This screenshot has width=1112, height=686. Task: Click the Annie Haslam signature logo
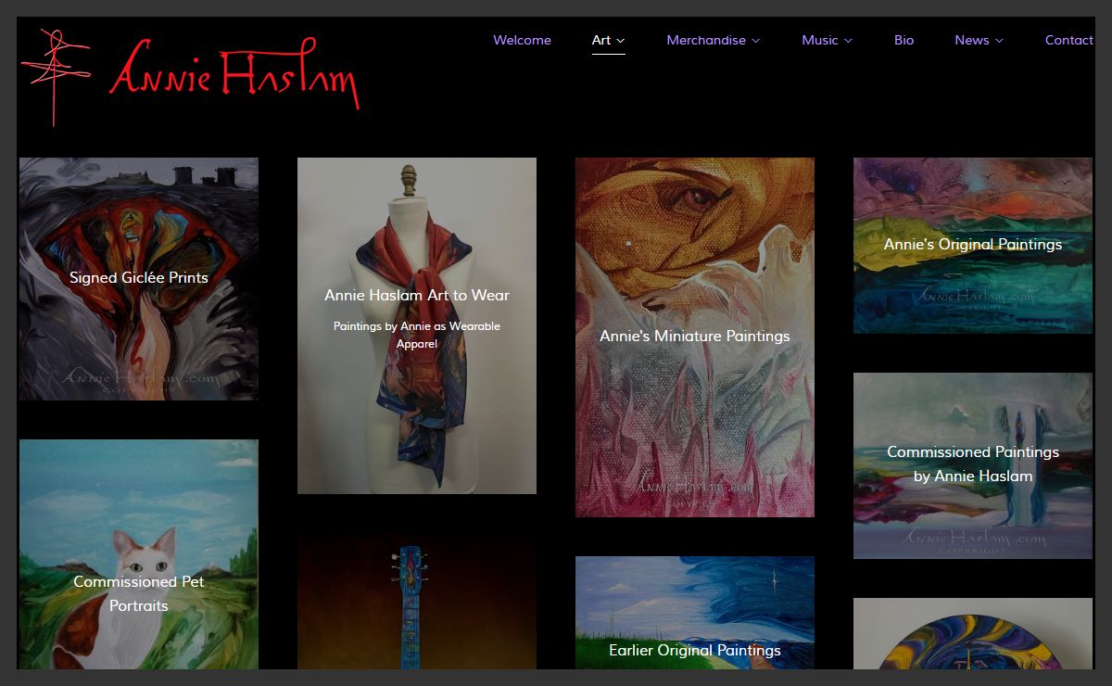pyautogui.click(x=190, y=77)
